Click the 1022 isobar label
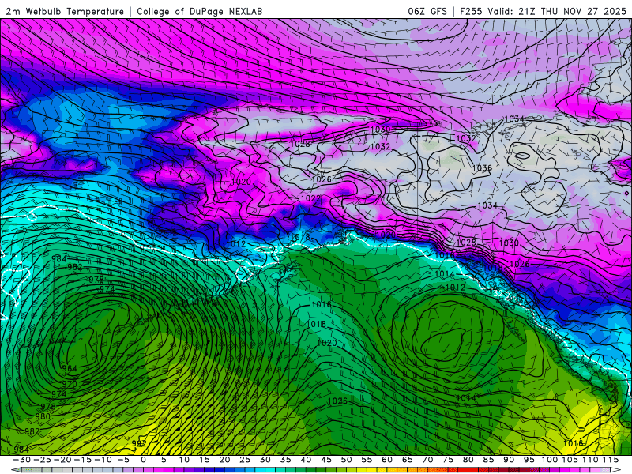The image size is (632, 474). 310,198
